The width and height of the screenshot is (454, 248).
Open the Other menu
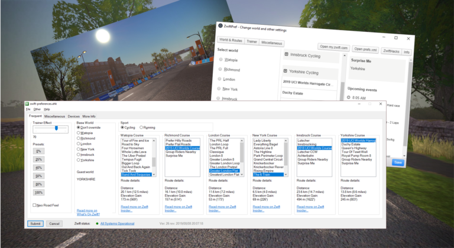coord(37,109)
